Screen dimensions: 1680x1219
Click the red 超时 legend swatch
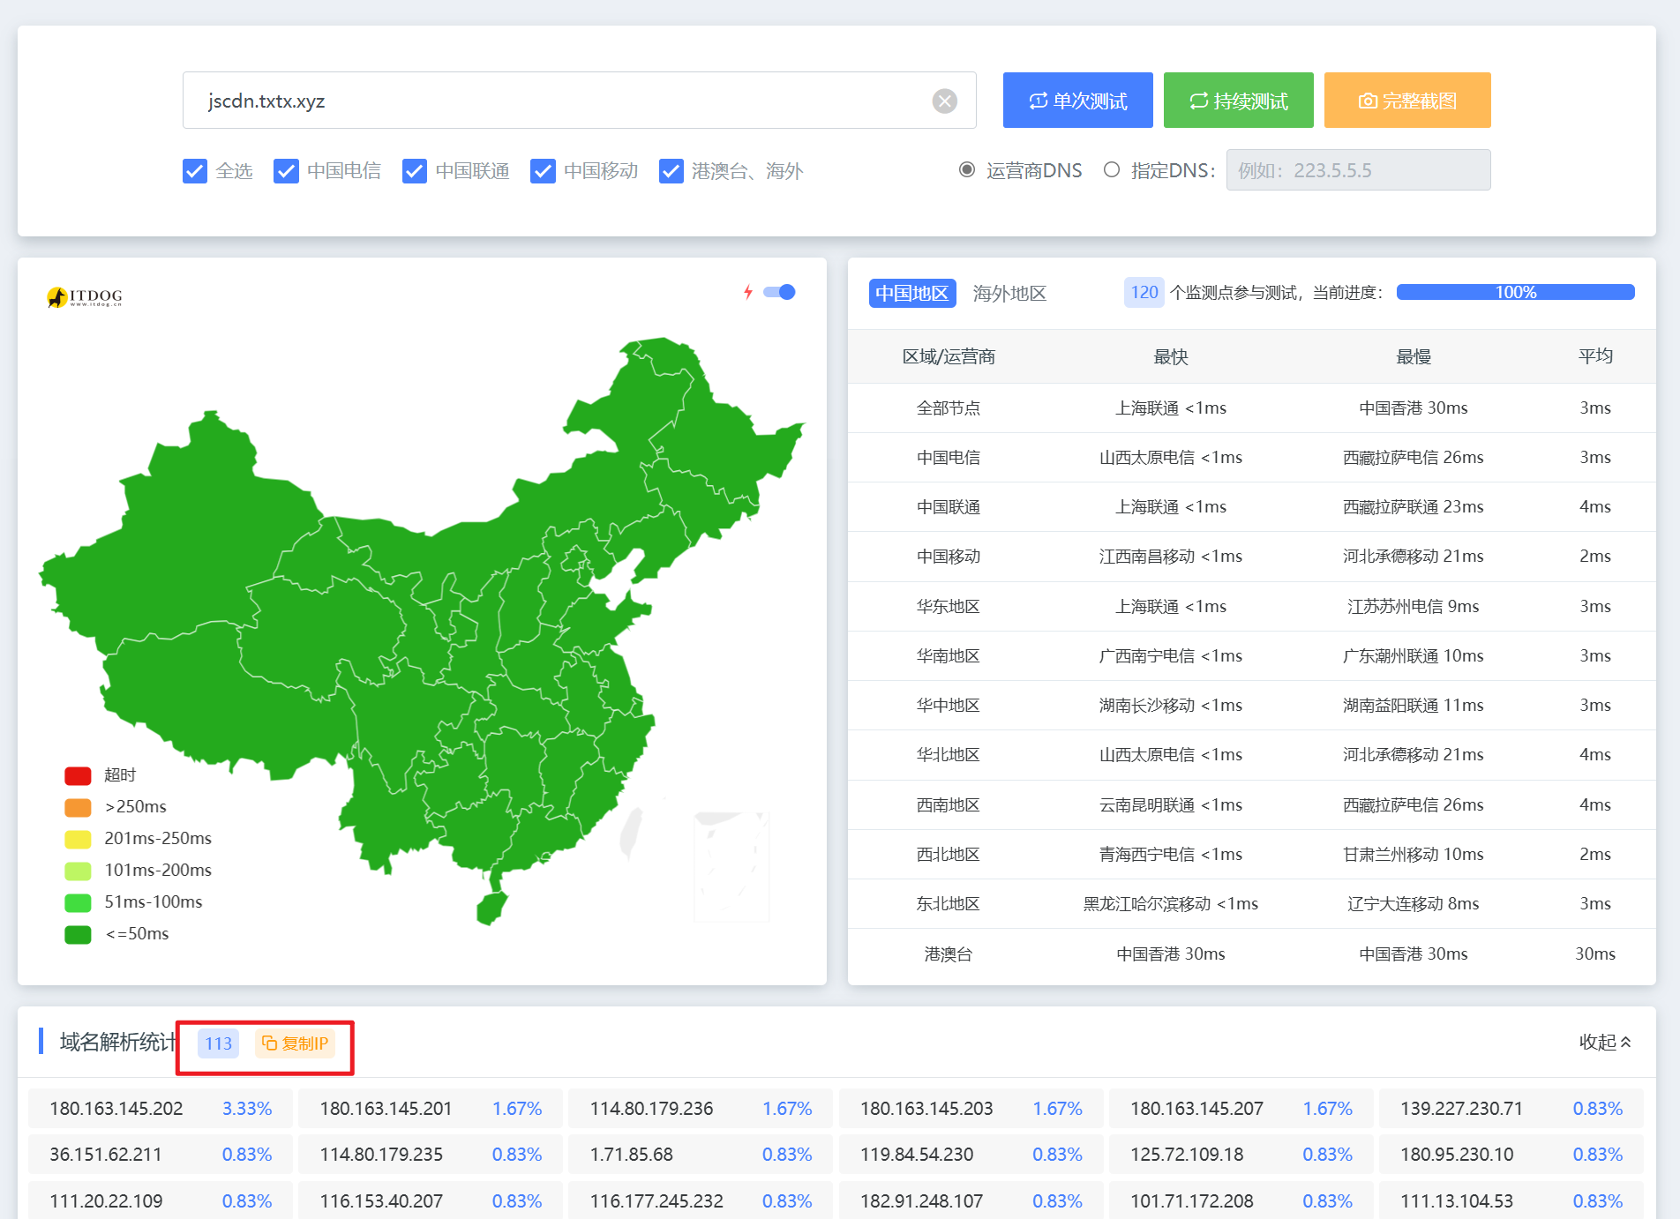79,775
